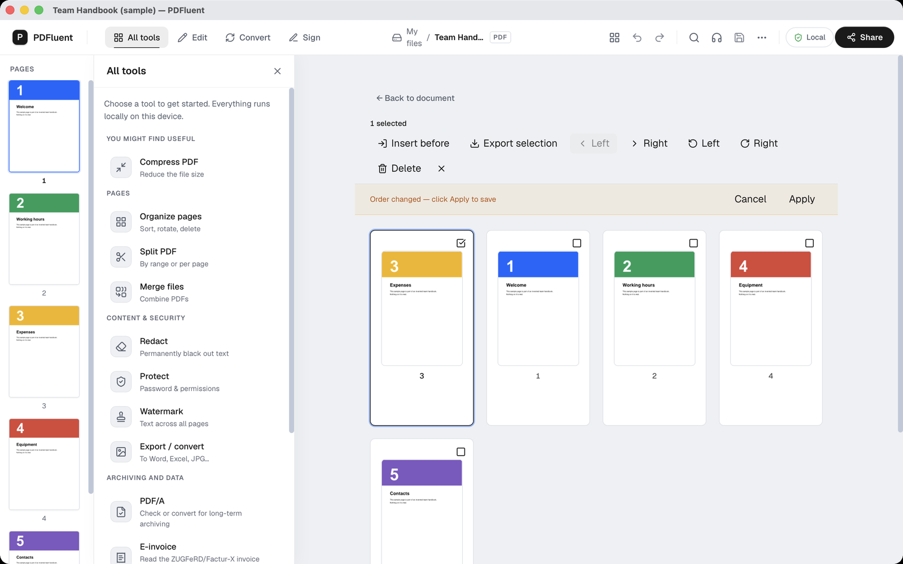
Task: Select sidebar thumbnail of page 2 Working hours
Action: point(44,239)
